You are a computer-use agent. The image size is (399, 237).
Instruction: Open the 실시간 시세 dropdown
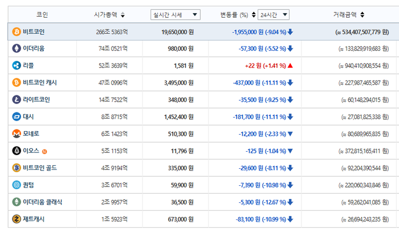pyautogui.click(x=176, y=15)
